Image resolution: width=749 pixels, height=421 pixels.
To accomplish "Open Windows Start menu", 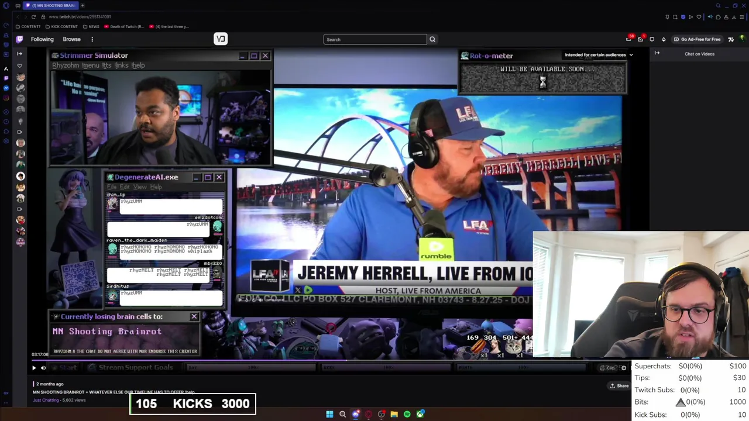I will [x=330, y=414].
